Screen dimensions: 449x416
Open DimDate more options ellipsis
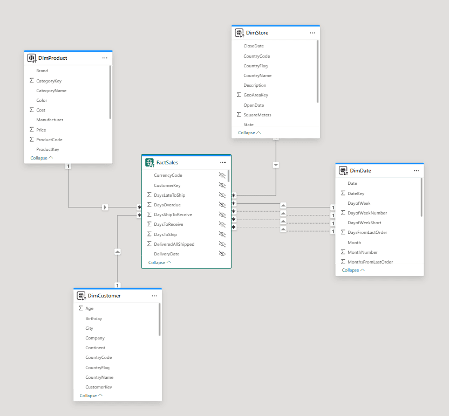pyautogui.click(x=416, y=170)
